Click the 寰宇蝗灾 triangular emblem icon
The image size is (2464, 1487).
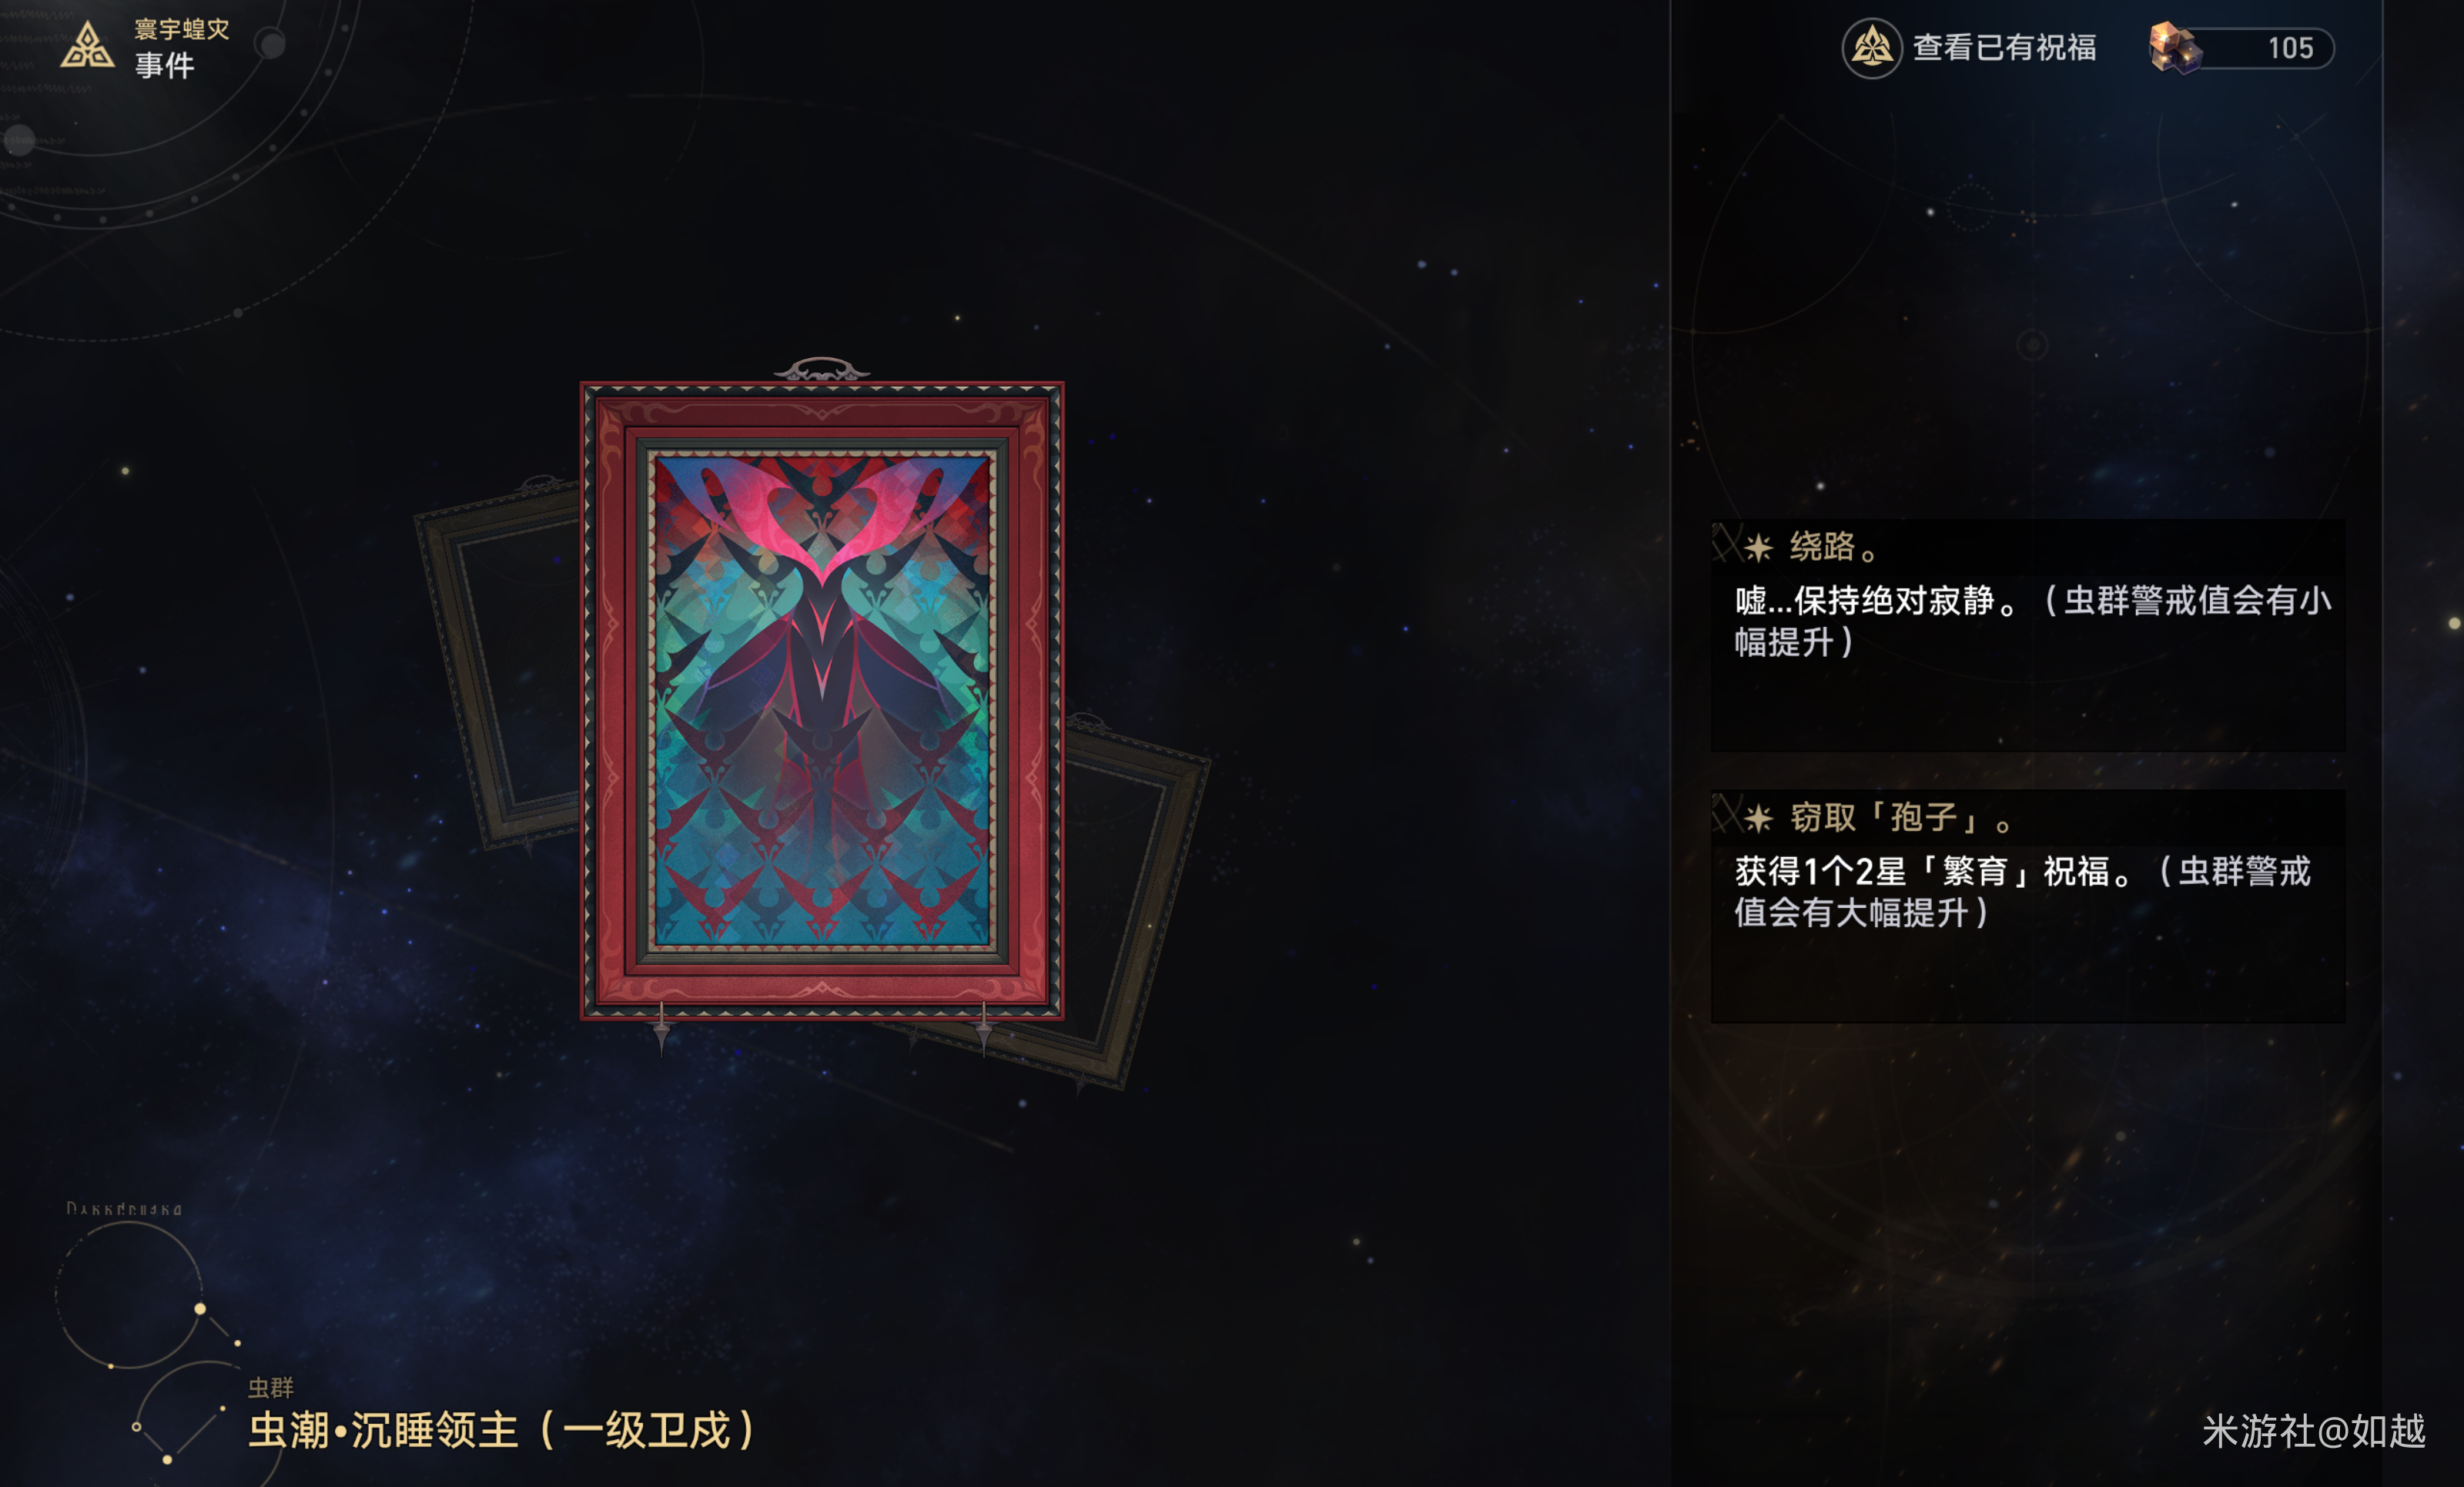[88, 46]
